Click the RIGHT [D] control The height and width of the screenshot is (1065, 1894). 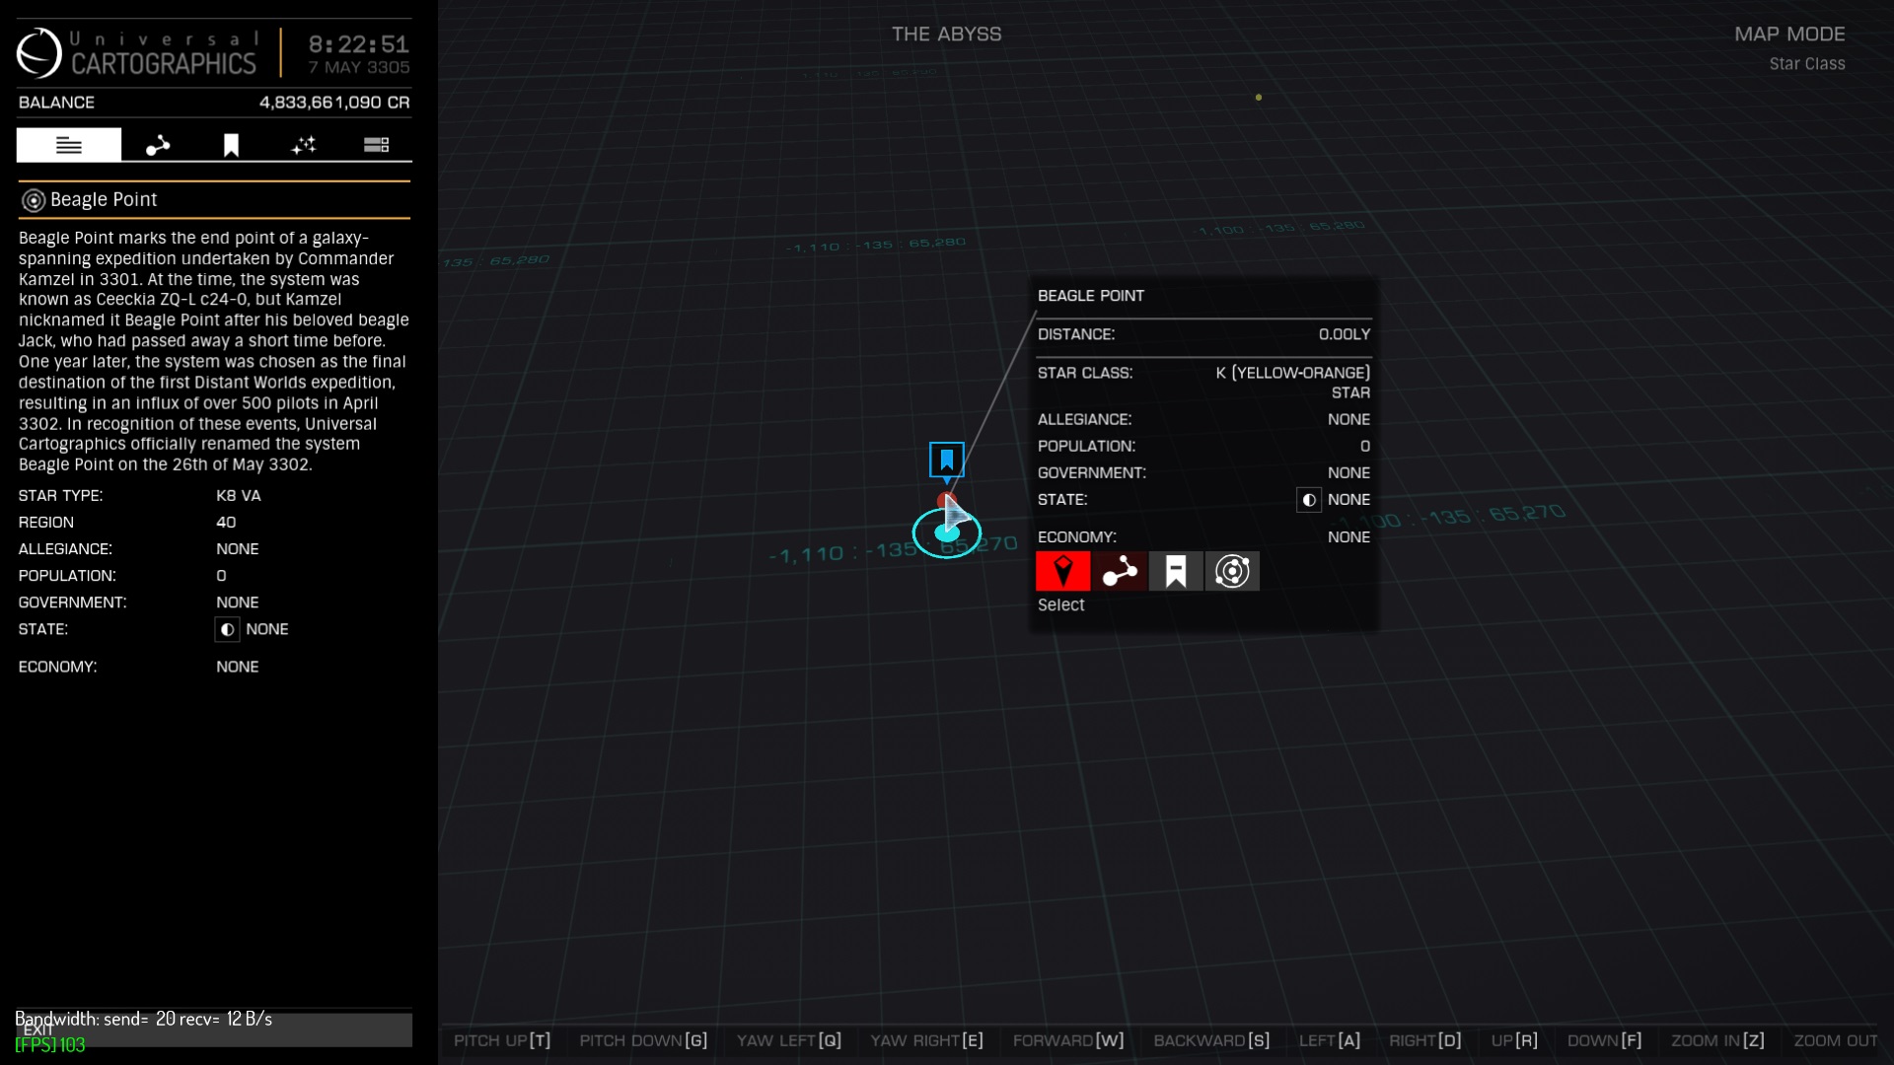(1424, 1040)
